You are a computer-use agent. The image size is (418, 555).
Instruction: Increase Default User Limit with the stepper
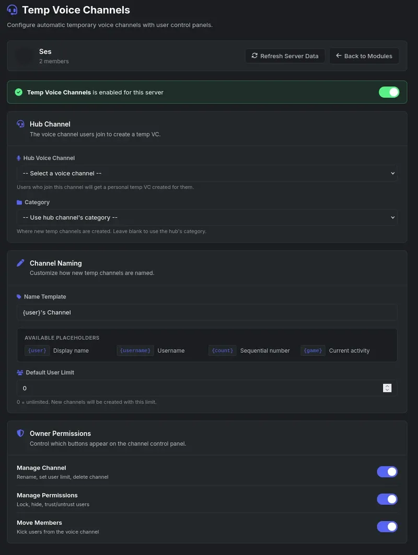tap(387, 386)
